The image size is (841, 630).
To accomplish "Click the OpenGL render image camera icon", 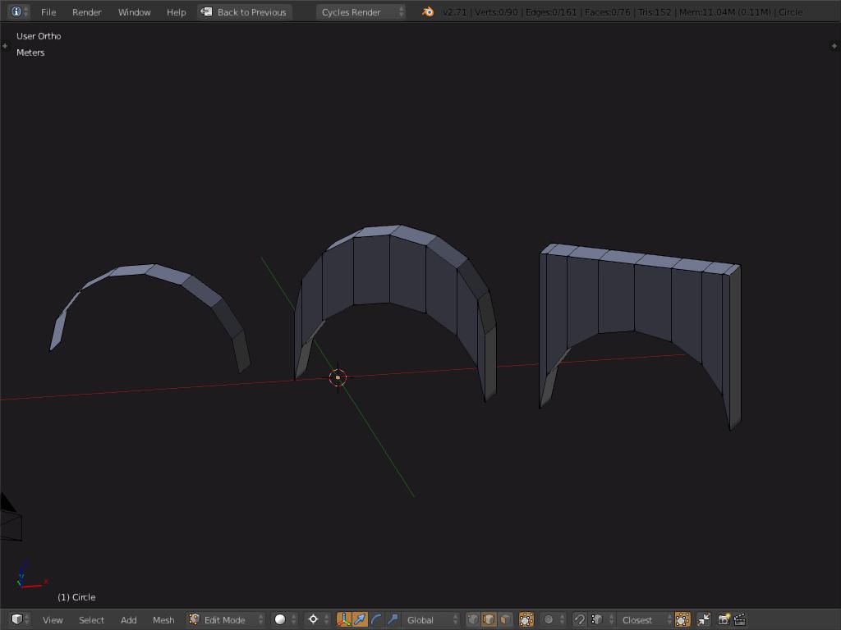I will tap(724, 619).
